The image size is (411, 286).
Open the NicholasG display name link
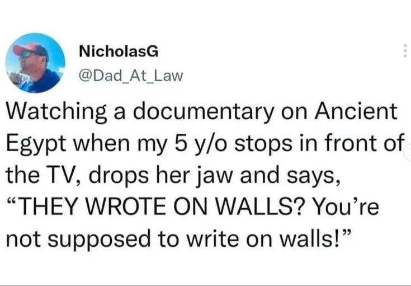(x=119, y=51)
